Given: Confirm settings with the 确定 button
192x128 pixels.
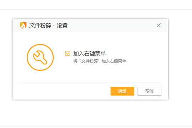Looking at the screenshot, I should click(x=122, y=91).
